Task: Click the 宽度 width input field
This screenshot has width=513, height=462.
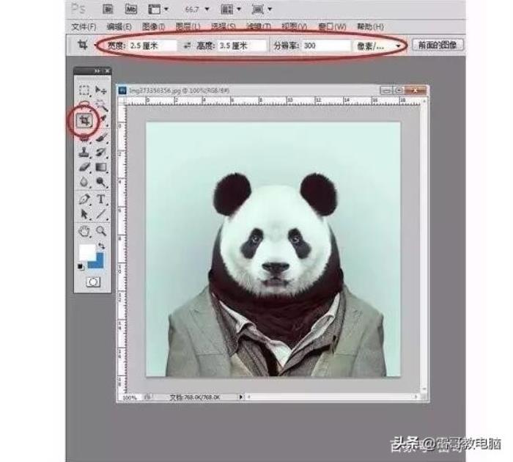Action: tap(152, 45)
